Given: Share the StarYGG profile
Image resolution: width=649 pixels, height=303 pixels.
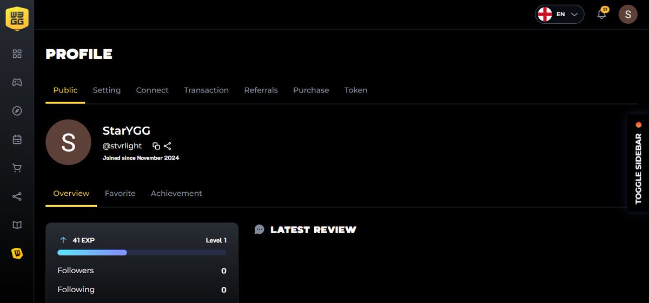Looking at the screenshot, I should [167, 146].
